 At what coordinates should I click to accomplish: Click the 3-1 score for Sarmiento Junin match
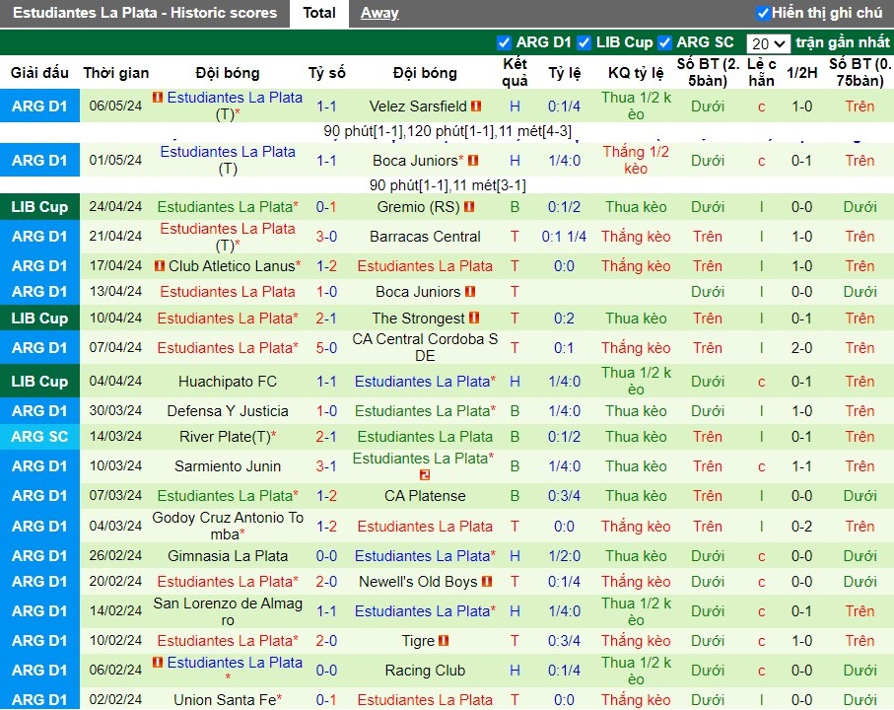point(326,465)
